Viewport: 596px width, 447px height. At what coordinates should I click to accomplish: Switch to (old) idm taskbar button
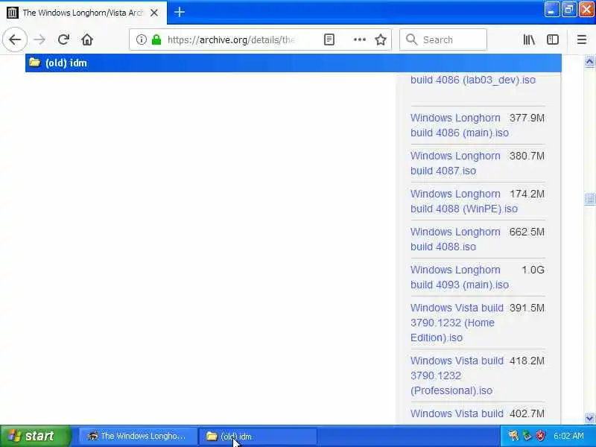(x=258, y=436)
